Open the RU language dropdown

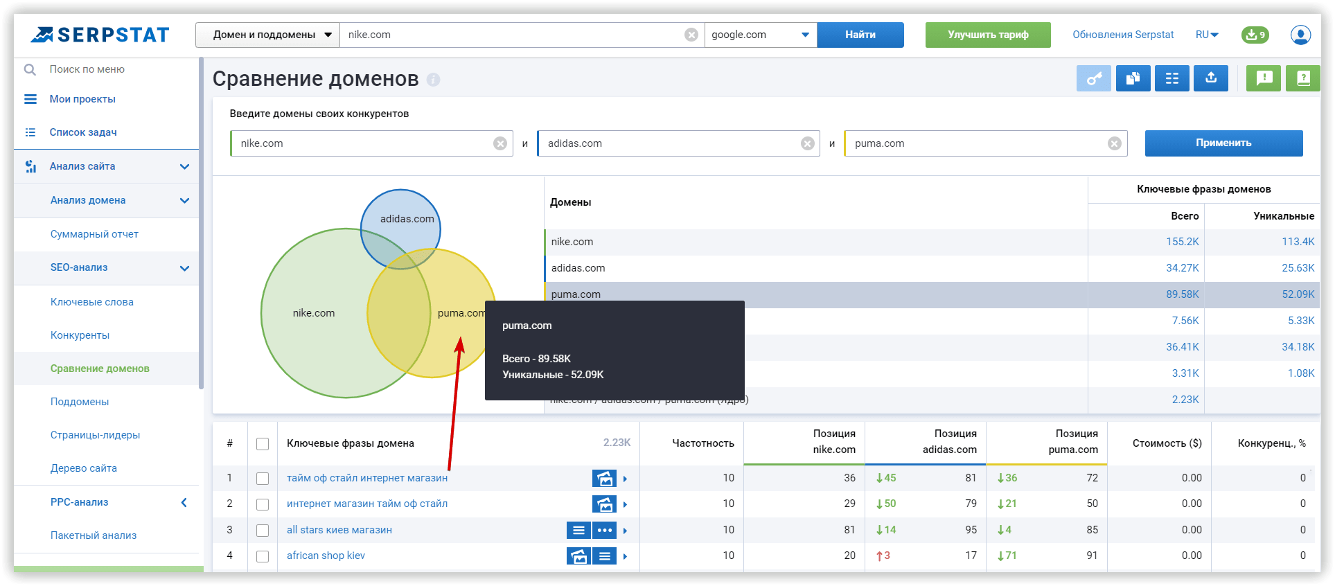pyautogui.click(x=1207, y=35)
